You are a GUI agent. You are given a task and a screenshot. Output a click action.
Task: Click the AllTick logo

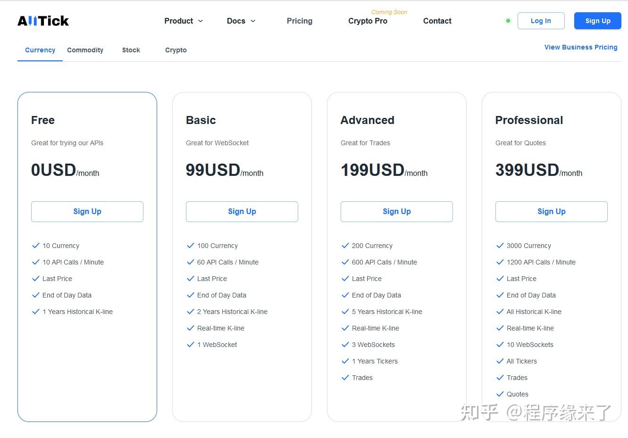pos(43,21)
